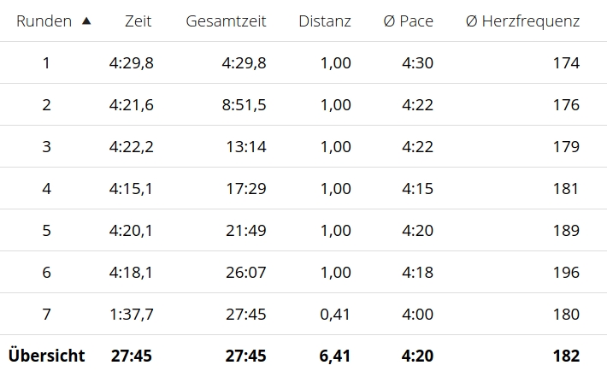Click the Gesamtzeit column header
607x377 pixels.
click(226, 21)
